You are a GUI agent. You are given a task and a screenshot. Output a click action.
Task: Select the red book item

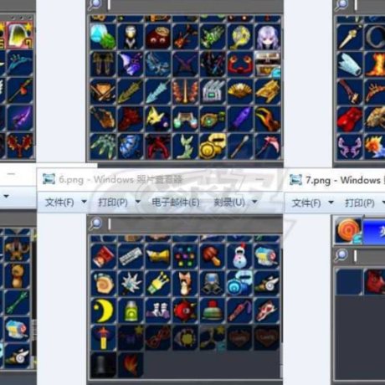[x=103, y=256]
